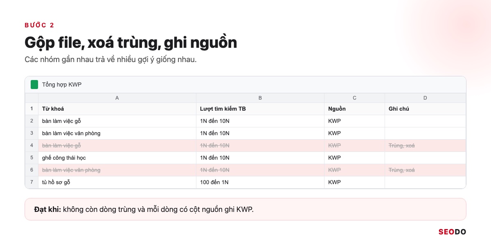Click struck-through '1N đến 10N' in row 6
The height and width of the screenshot is (245, 491).
click(260, 170)
